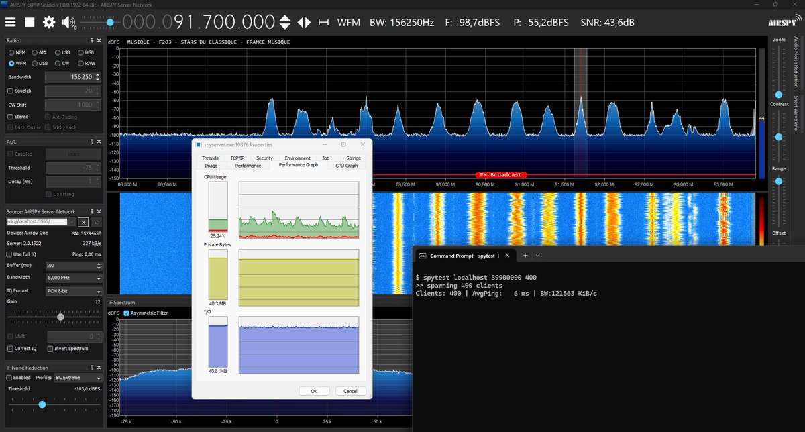Mute audio with the speaker icon

[68, 22]
